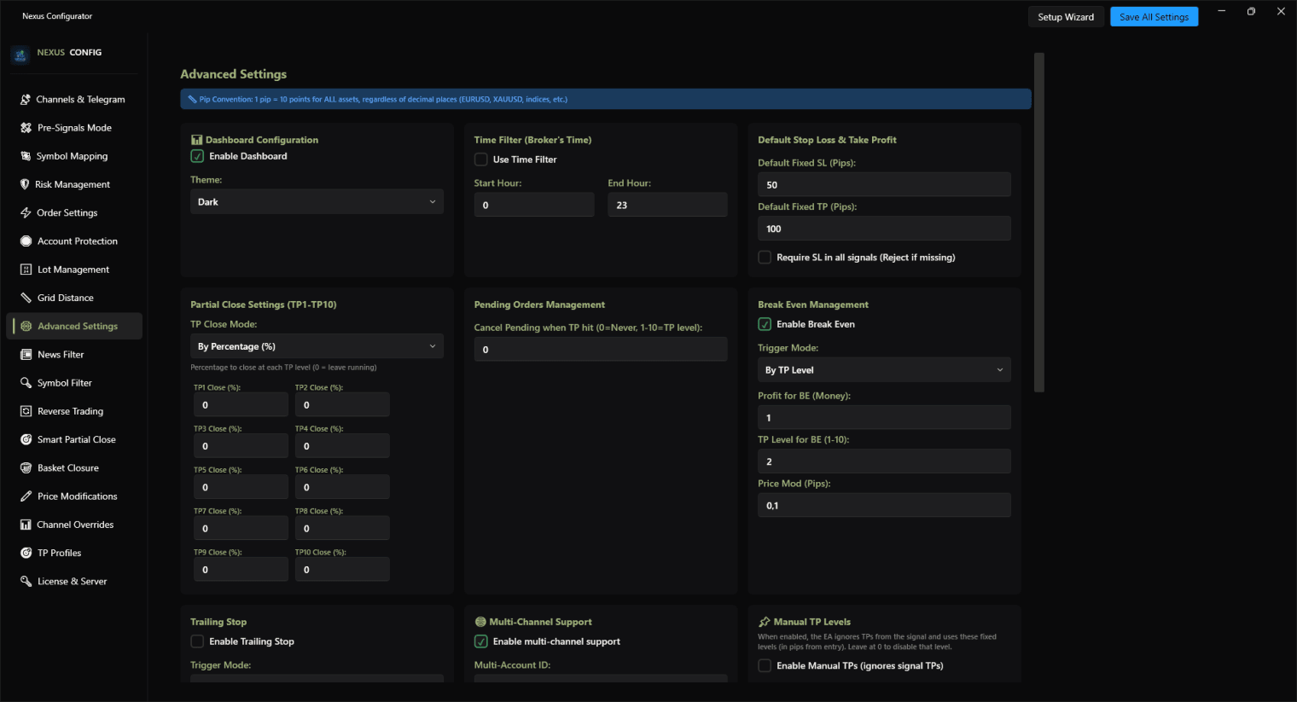Check Enable Manual TPs checkbox
The width and height of the screenshot is (1297, 702).
[x=765, y=666]
